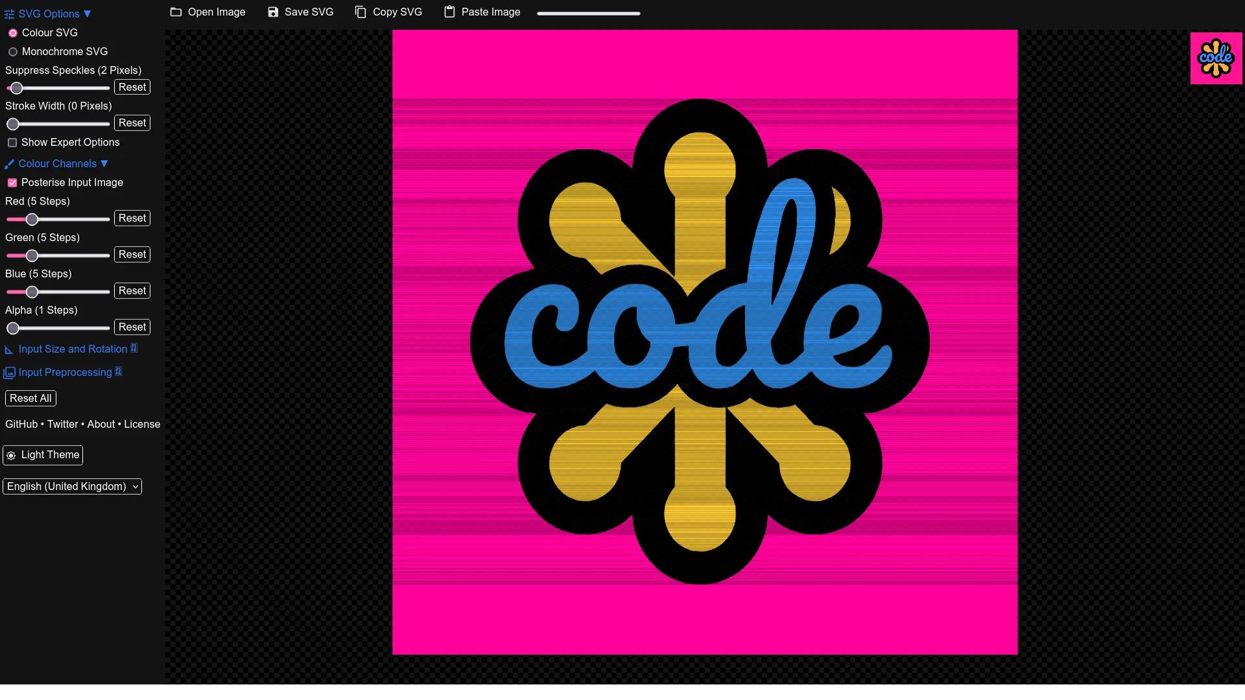This screenshot has height=700, width=1245.
Task: Click the Copy SVG clipboard icon
Action: [x=361, y=12]
